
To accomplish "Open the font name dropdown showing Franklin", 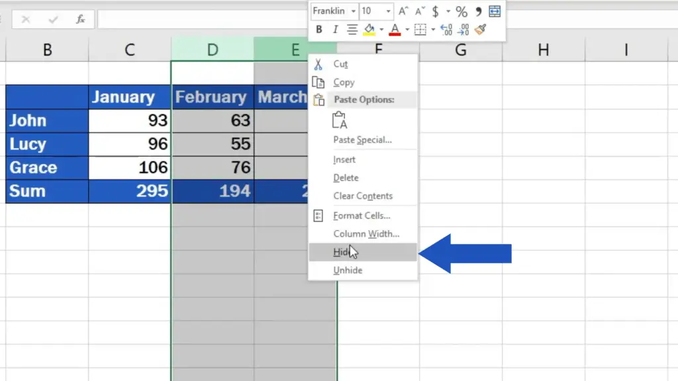I will [353, 11].
